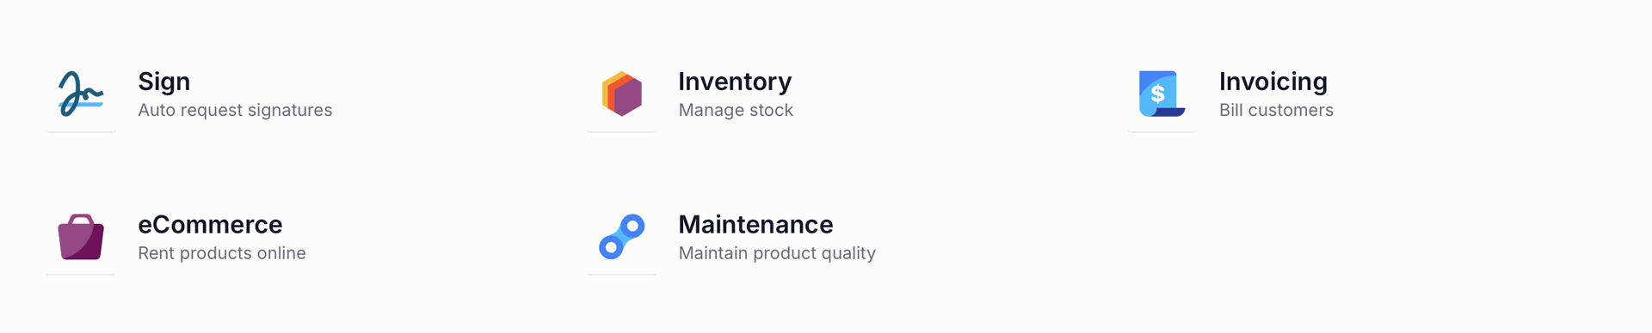Open the Inventory title link
The image size is (1652, 333).
[x=735, y=82]
